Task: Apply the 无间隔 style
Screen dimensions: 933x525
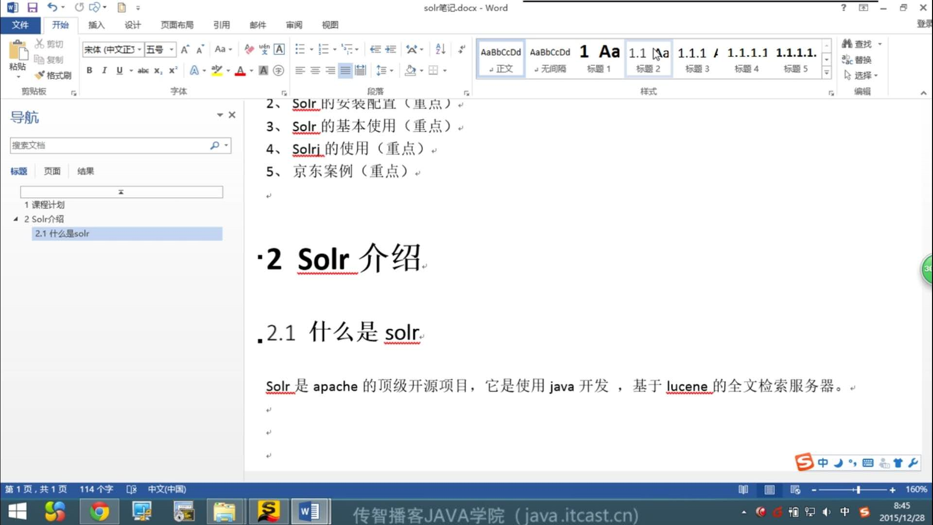Action: click(x=550, y=59)
